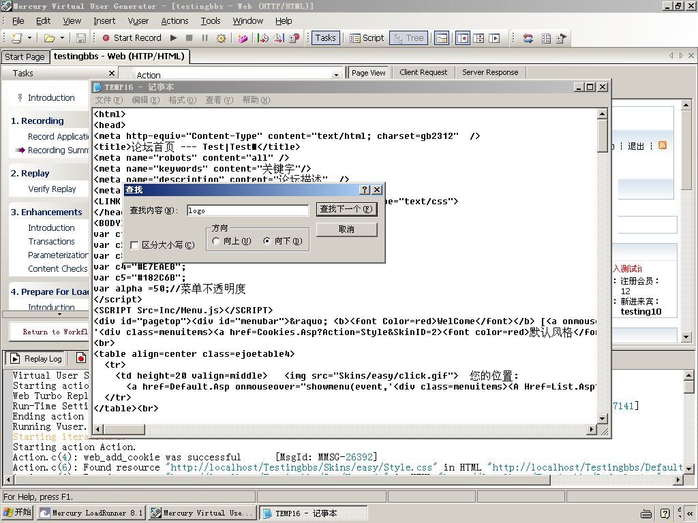Click the Start Record button
This screenshot has width=698, height=523.
click(x=132, y=38)
